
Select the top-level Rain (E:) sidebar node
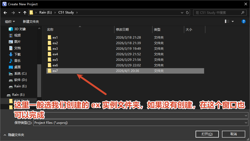[x=16, y=95]
